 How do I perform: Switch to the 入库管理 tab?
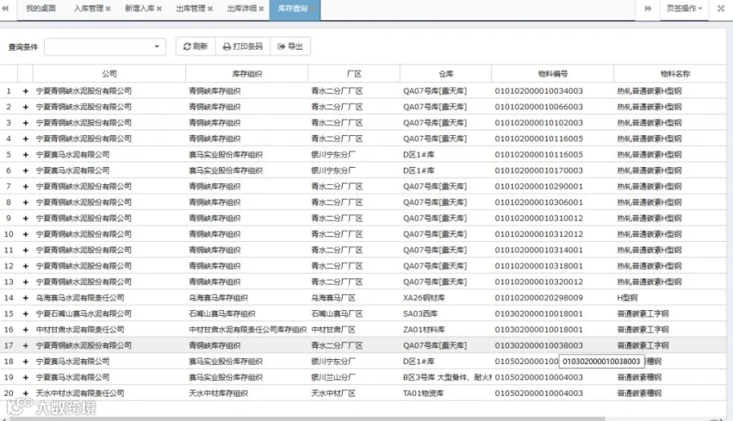click(88, 8)
